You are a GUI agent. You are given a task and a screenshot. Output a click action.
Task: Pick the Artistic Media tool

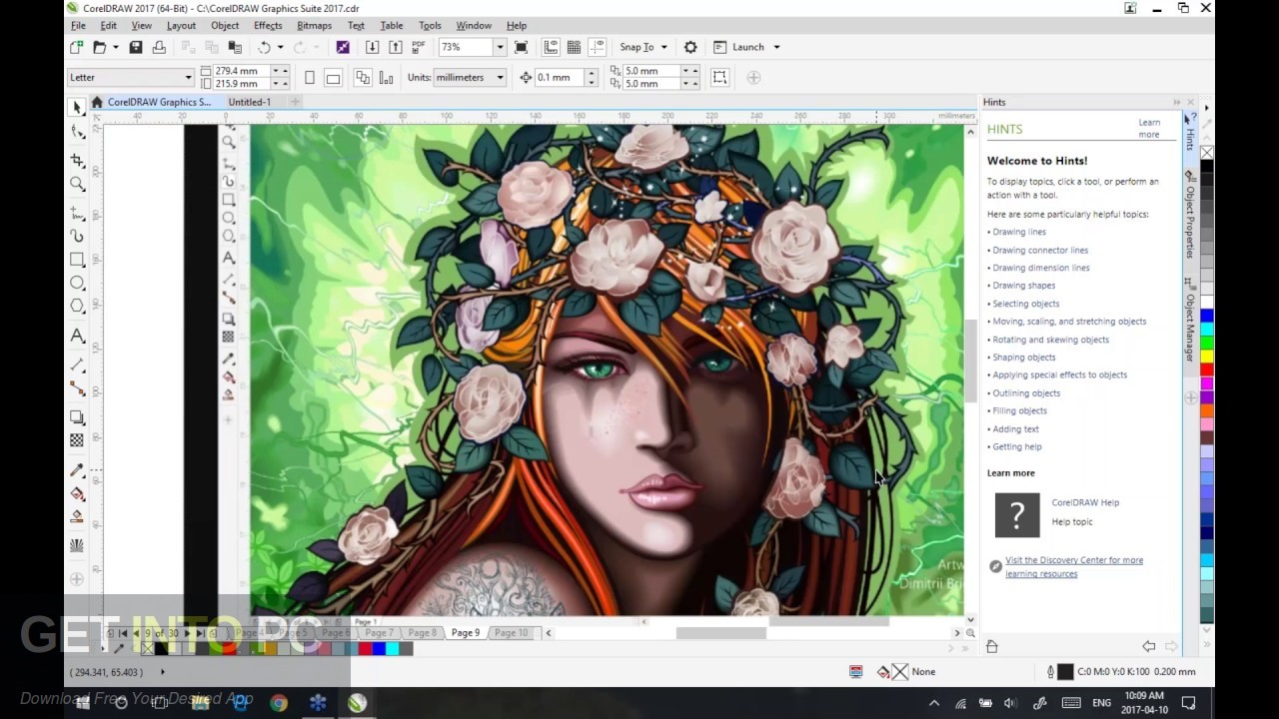(x=77, y=237)
